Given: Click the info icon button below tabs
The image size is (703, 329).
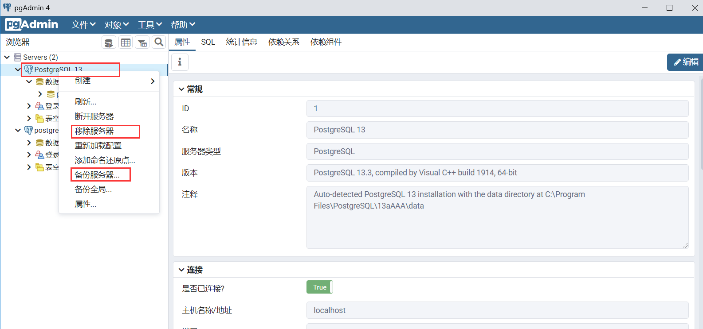Looking at the screenshot, I should tap(180, 62).
